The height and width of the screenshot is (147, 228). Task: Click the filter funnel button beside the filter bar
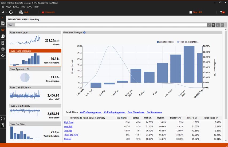[x=213, y=25]
